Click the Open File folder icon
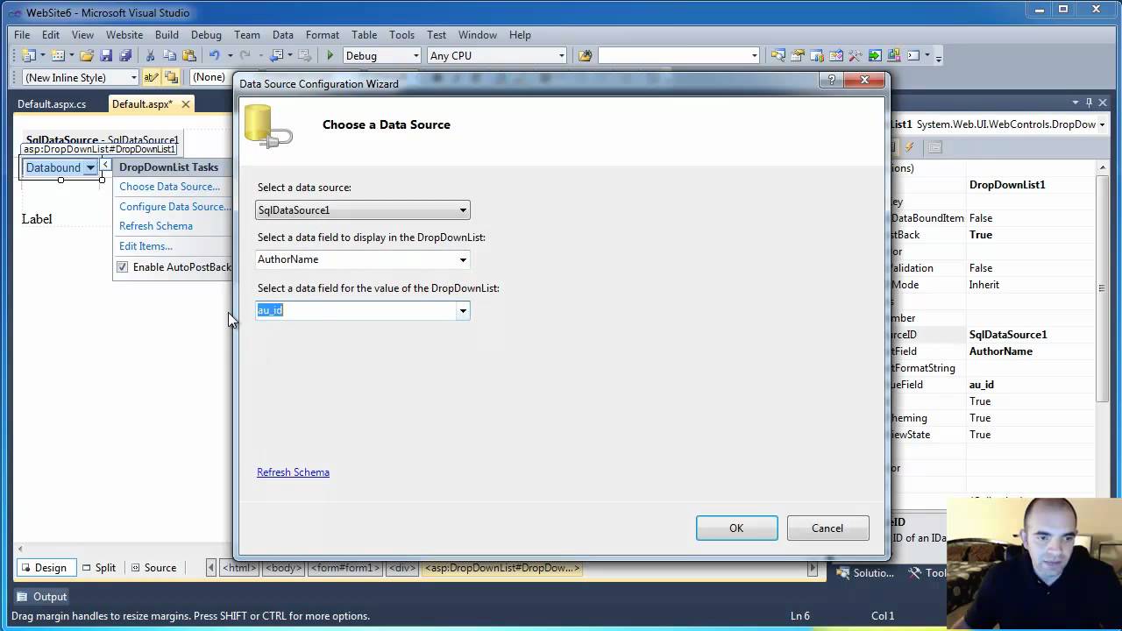Screen dimensions: 1122x631 click(x=87, y=55)
